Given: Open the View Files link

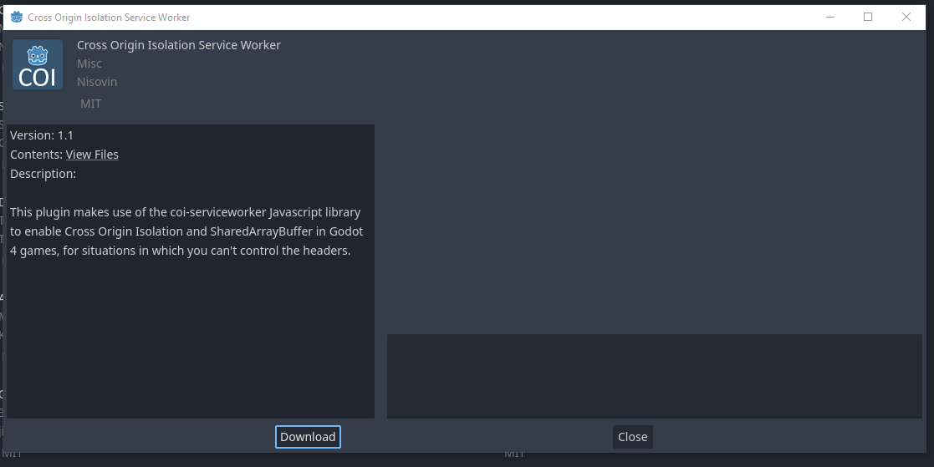Looking at the screenshot, I should tap(92, 154).
